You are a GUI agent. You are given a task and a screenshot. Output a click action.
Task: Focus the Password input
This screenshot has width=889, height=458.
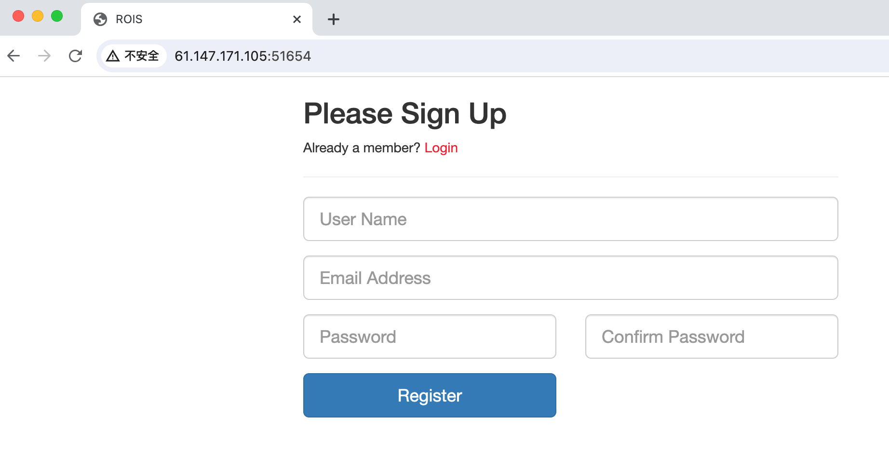[430, 337]
